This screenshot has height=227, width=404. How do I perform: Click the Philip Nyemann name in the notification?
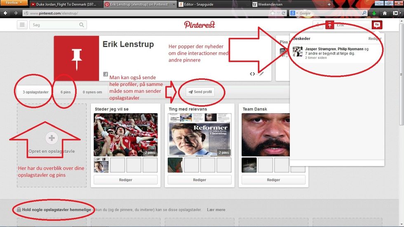click(x=350, y=49)
